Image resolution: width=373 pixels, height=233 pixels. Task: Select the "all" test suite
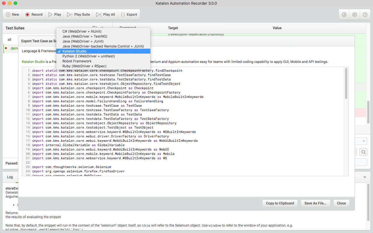10,40
